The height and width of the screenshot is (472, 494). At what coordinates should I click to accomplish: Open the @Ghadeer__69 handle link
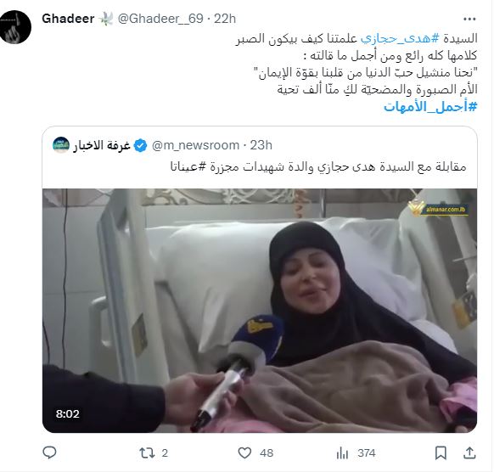(160, 19)
